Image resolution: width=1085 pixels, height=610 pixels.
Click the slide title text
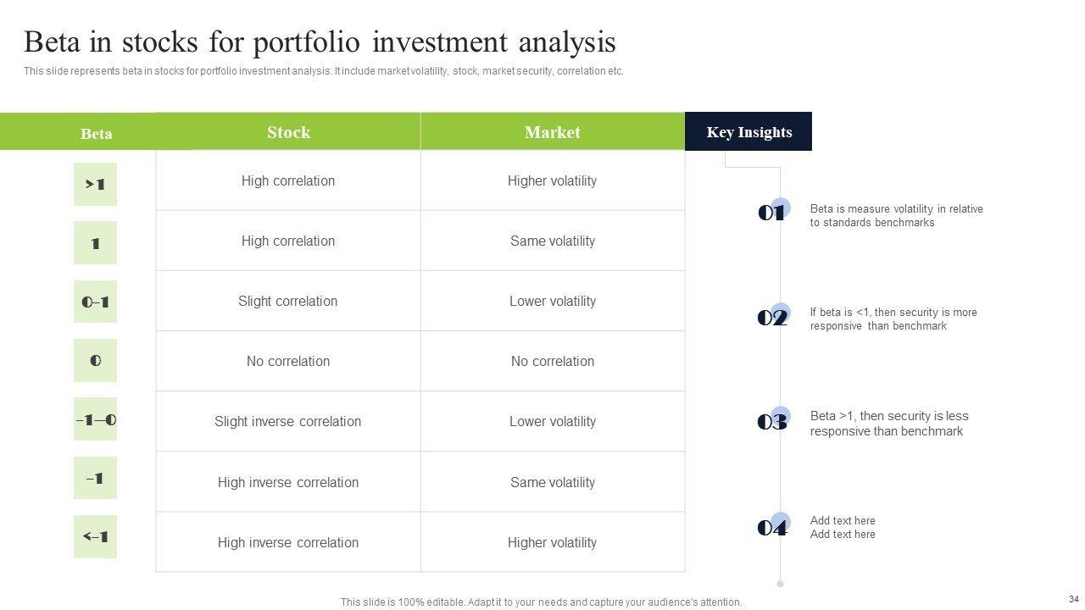[x=320, y=42]
